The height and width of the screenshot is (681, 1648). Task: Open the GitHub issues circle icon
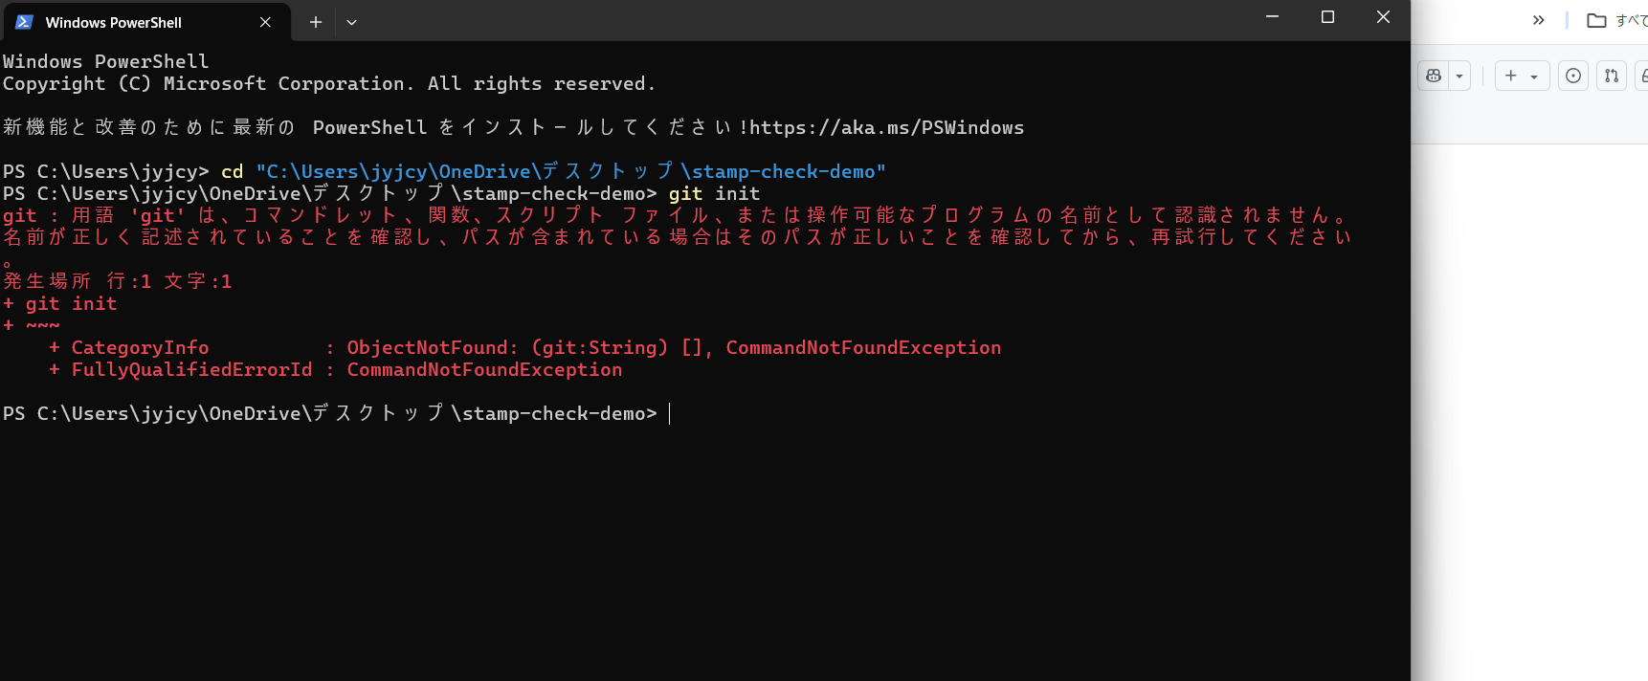point(1573,76)
